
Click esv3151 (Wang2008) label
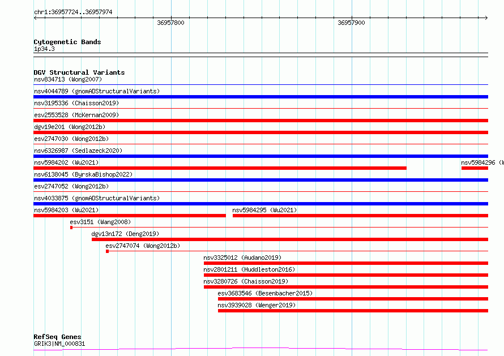click(100, 222)
